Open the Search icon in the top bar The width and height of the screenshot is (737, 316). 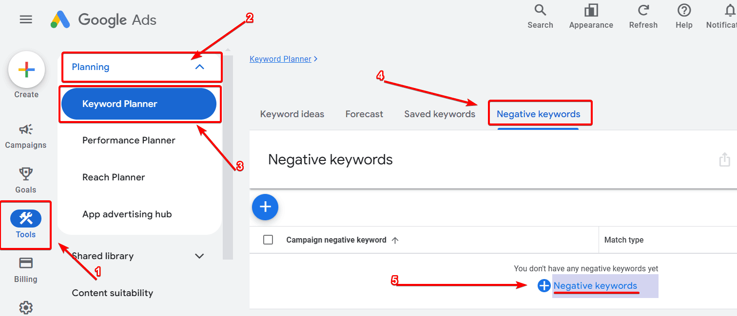[x=540, y=15]
